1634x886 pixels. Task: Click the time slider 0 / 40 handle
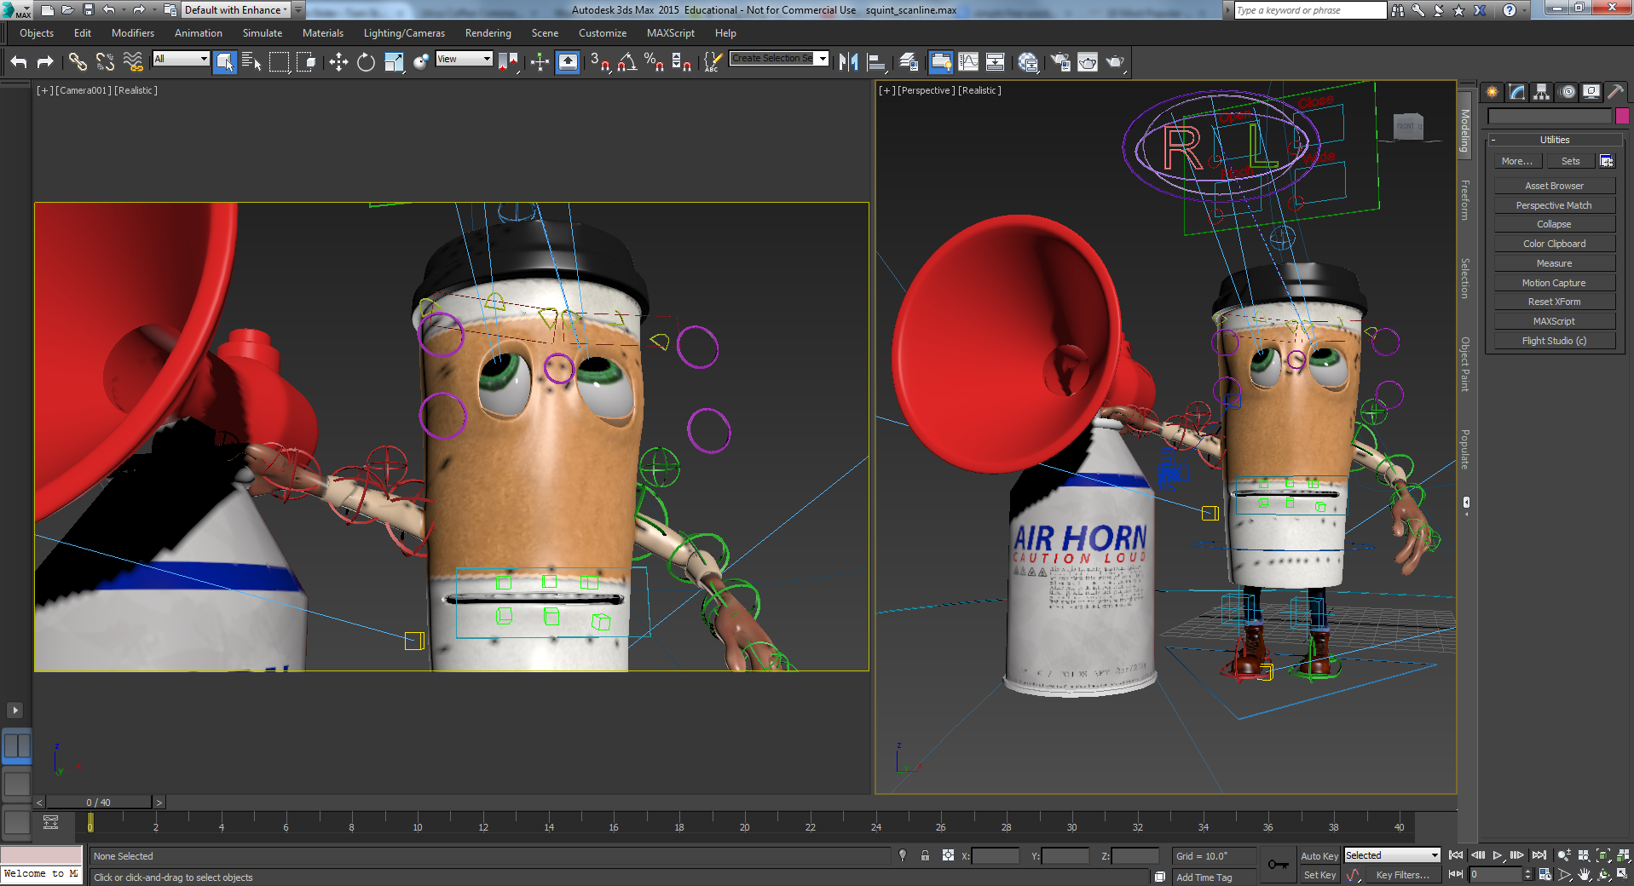click(99, 803)
